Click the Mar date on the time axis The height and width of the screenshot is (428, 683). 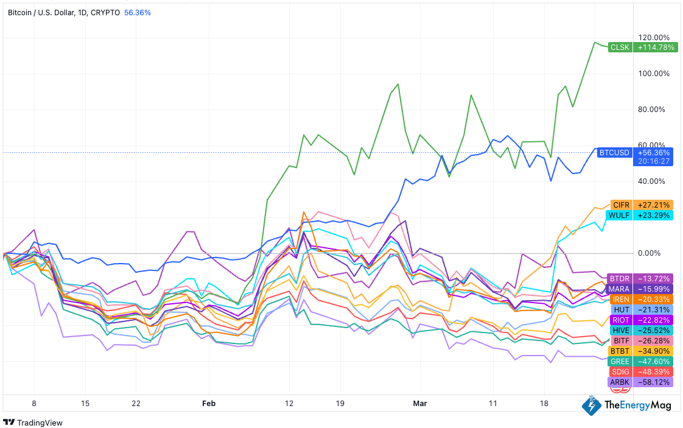[419, 404]
